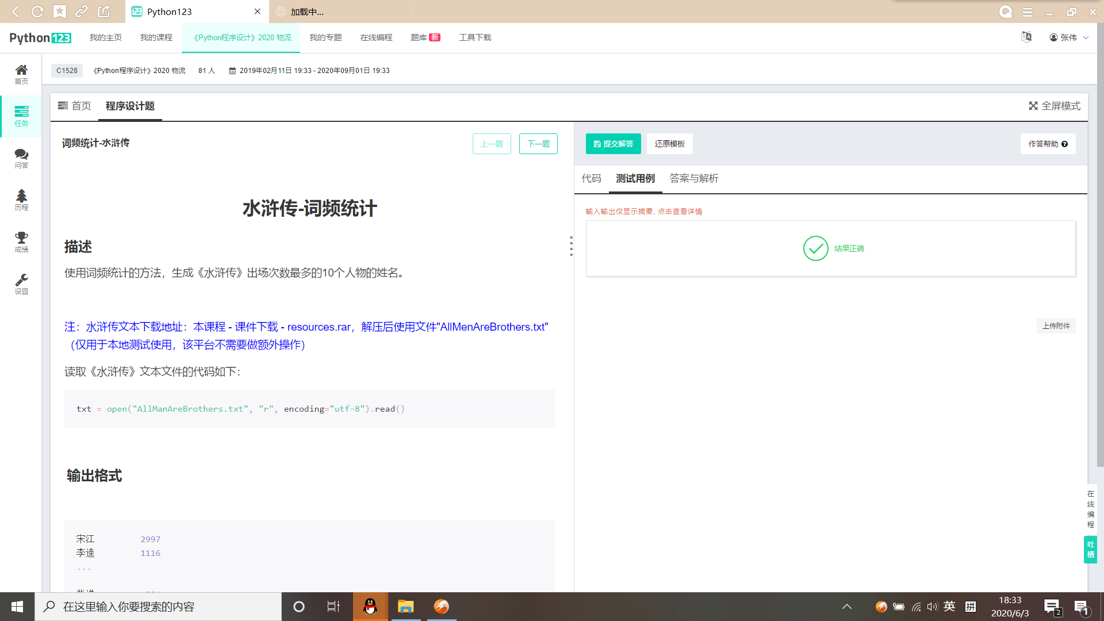Click the bookmark star icon in browser bar
The image size is (1104, 621).
click(59, 11)
